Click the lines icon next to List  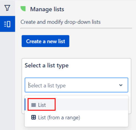34,105
